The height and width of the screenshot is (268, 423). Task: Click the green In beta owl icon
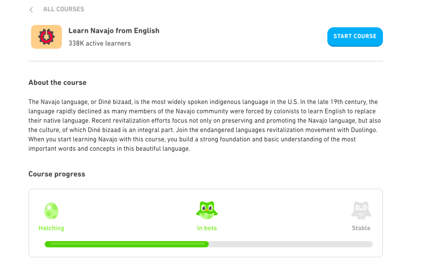(207, 210)
